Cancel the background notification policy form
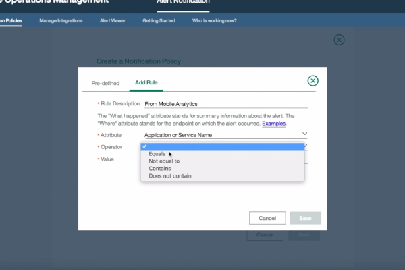Viewport: 405px width, 270px height. (265, 235)
